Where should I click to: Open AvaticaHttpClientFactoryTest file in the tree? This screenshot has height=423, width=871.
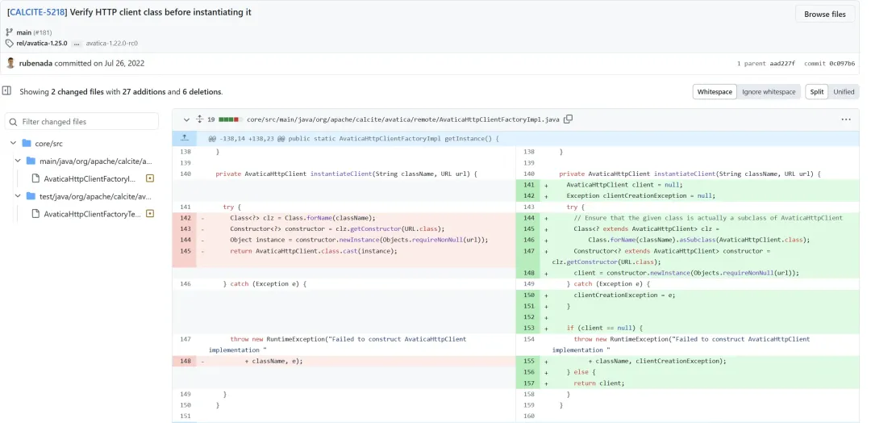click(x=92, y=214)
